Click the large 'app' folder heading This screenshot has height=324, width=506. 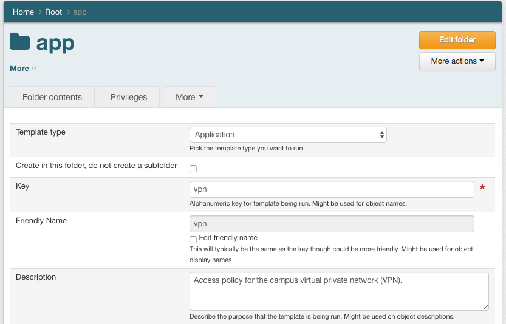click(55, 42)
